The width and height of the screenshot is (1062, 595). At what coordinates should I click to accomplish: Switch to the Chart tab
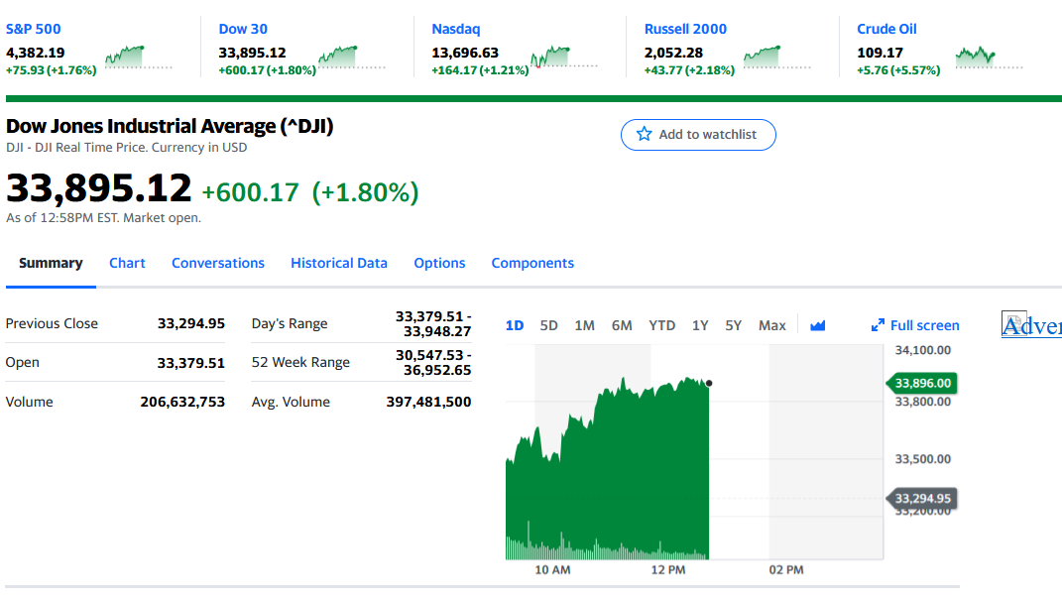pyautogui.click(x=127, y=263)
